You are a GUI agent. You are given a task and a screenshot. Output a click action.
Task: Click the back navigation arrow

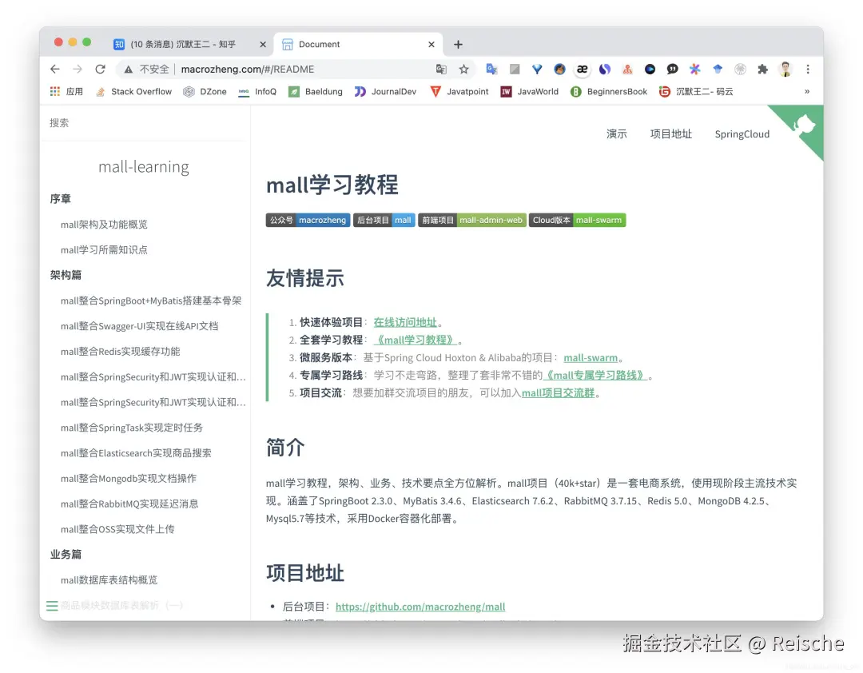54,70
